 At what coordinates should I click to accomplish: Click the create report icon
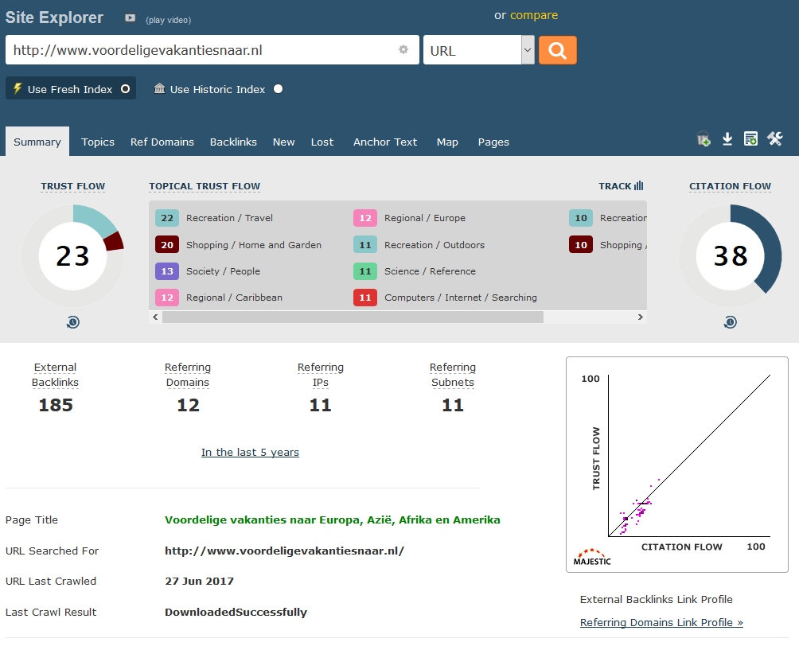click(x=750, y=138)
